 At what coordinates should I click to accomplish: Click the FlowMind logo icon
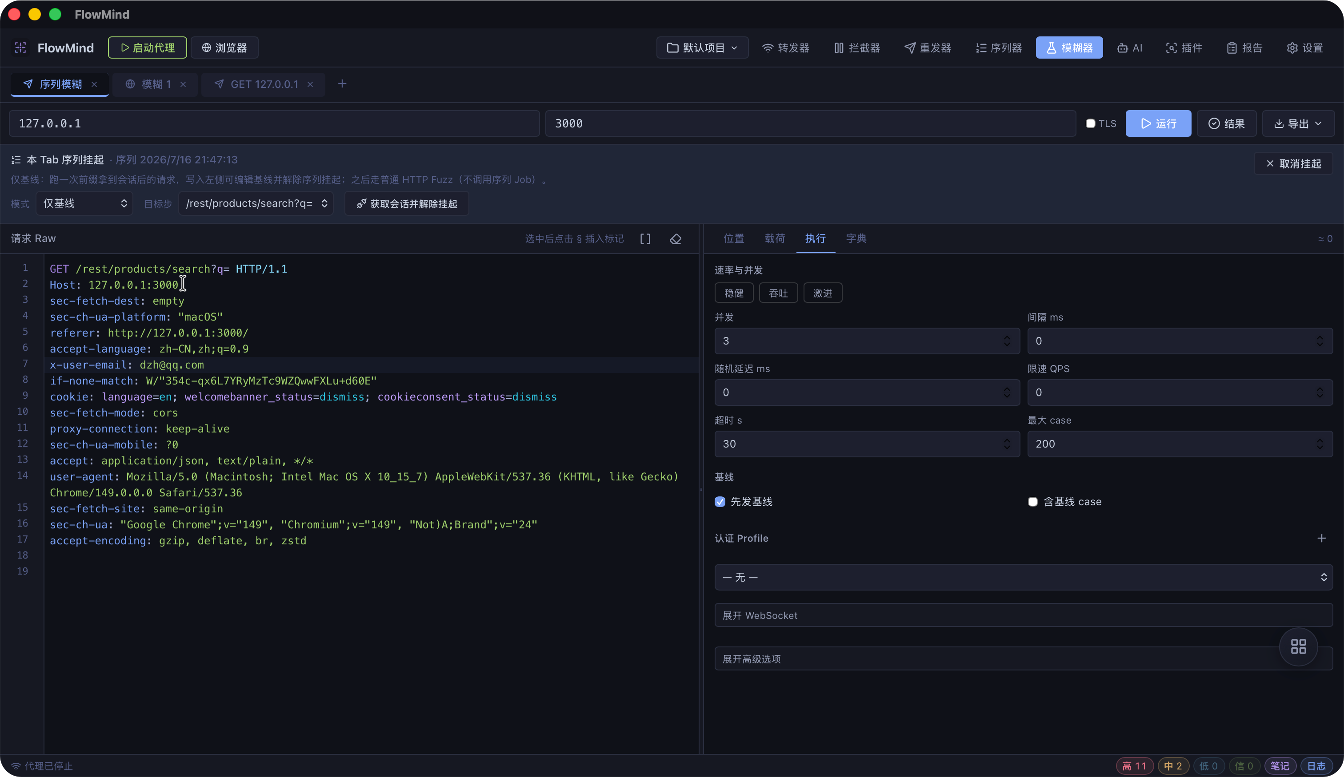click(x=20, y=48)
